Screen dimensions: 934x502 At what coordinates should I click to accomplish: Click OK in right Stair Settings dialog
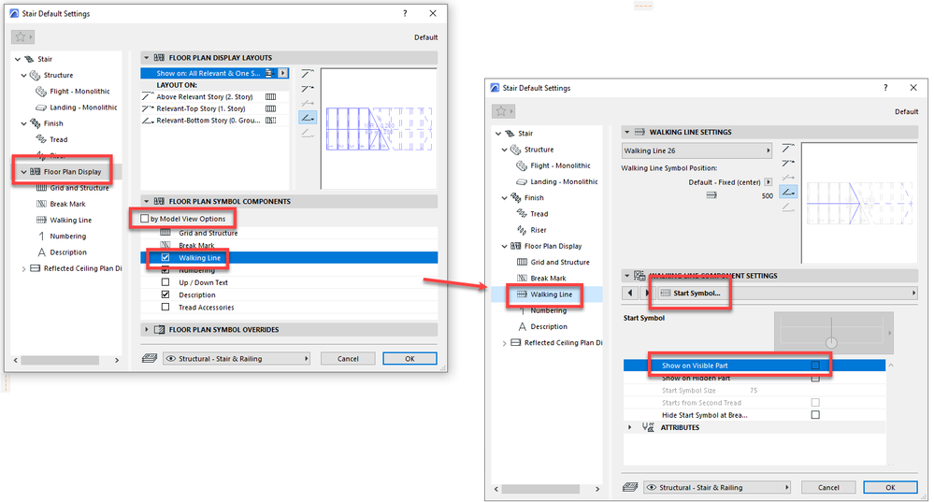click(890, 487)
